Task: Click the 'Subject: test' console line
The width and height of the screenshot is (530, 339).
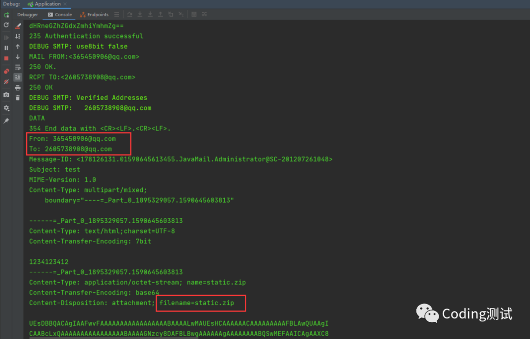Action: [55, 170]
